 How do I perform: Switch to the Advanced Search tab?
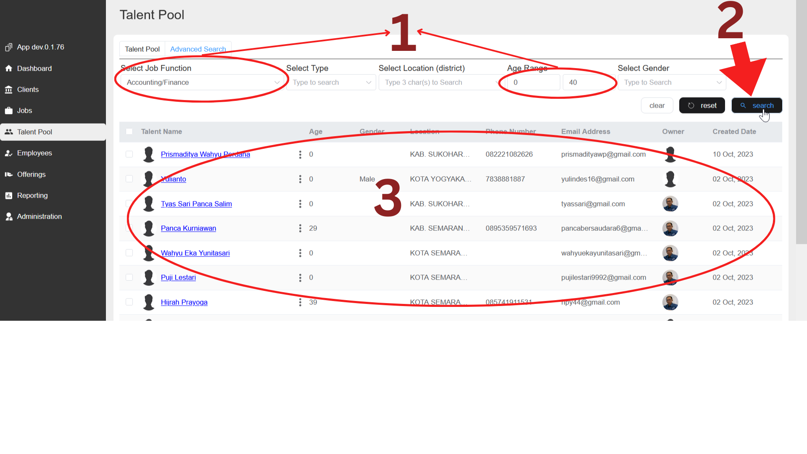(198, 49)
